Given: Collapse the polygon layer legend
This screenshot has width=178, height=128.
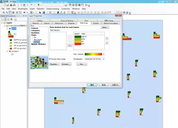Looking at the screenshot, I should 7,51.
